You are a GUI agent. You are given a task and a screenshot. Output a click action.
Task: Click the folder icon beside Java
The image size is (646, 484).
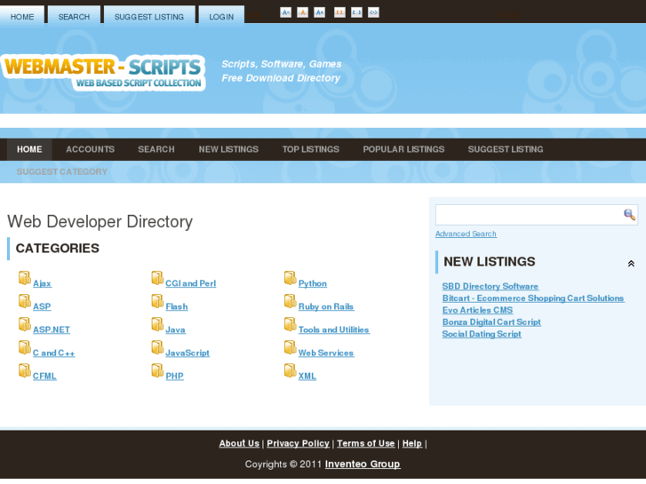[x=157, y=324]
